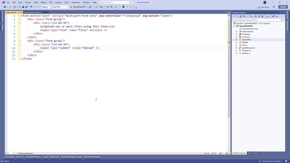The width and height of the screenshot is (290, 163).
Task: Open the Build menu
Action: tap(36, 2)
